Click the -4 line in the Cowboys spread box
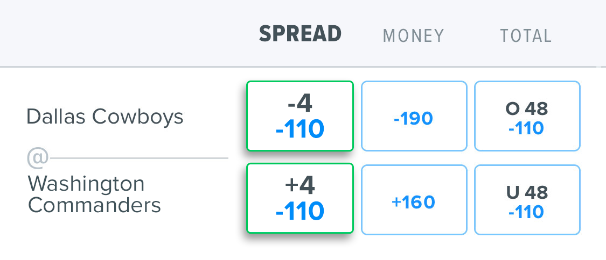The width and height of the screenshot is (606, 260). (x=299, y=103)
